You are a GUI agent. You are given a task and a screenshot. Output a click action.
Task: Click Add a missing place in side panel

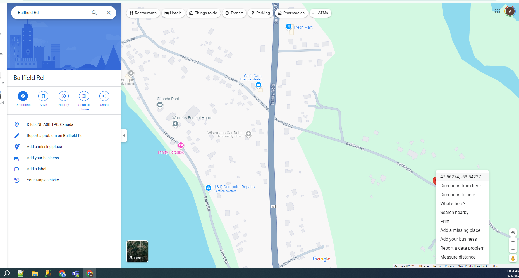tap(44, 147)
